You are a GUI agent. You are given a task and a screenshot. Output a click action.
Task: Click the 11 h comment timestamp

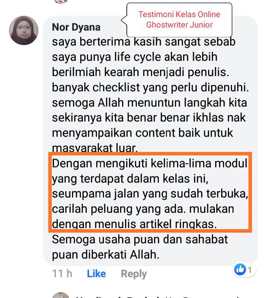[62, 274]
